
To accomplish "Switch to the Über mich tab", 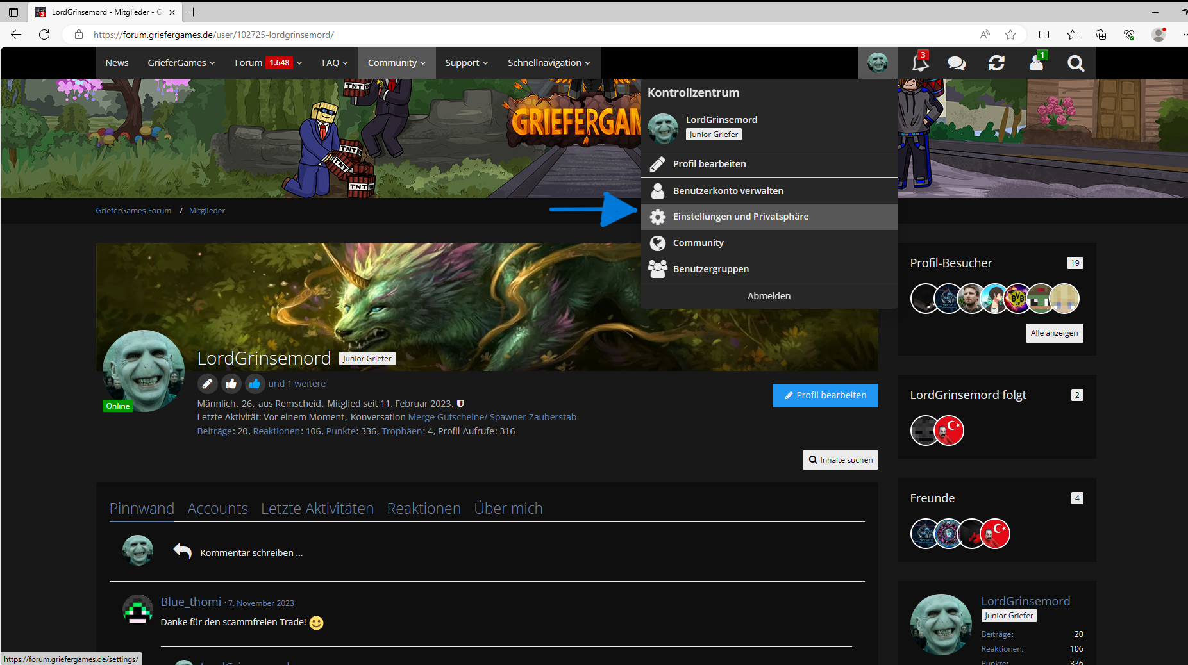I will click(x=508, y=509).
